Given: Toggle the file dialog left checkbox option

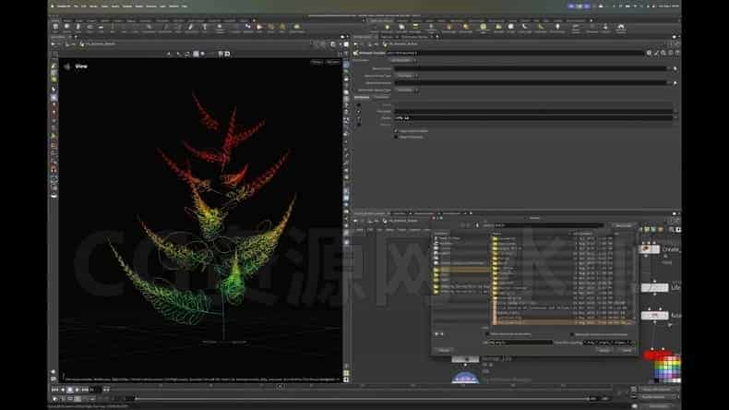Looking at the screenshot, I should pyautogui.click(x=487, y=333).
